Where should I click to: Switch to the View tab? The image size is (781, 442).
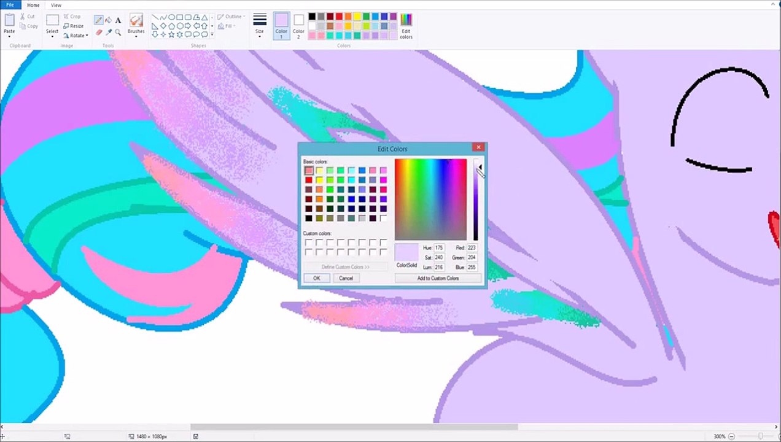56,5
